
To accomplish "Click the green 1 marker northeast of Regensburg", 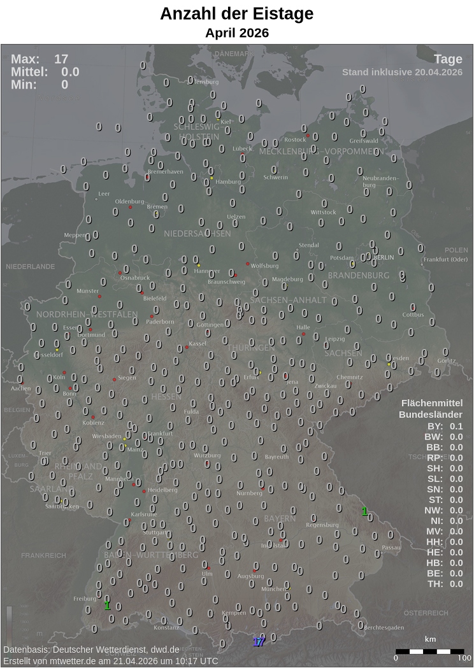I will pos(364,511).
